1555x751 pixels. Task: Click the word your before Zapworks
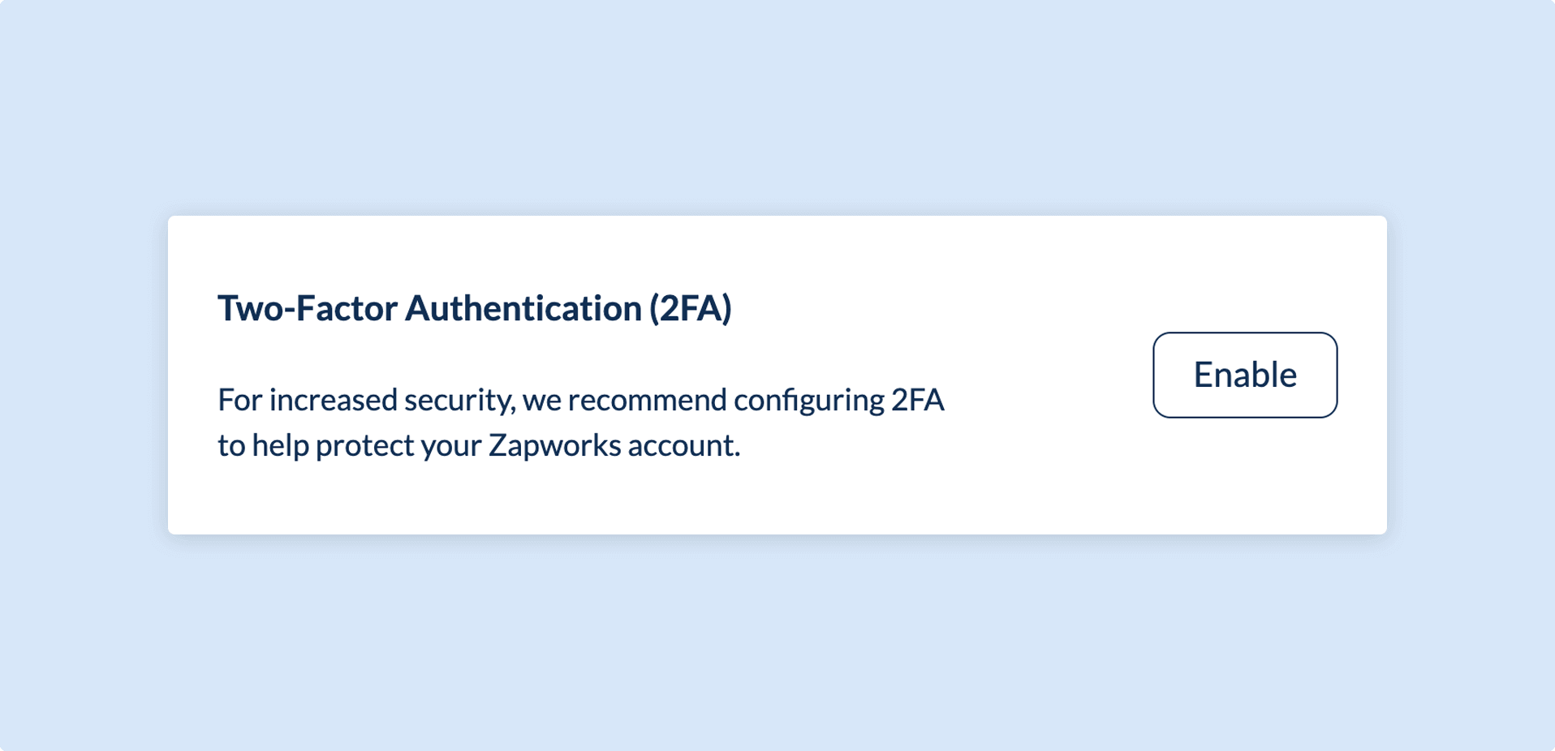pyautogui.click(x=451, y=447)
